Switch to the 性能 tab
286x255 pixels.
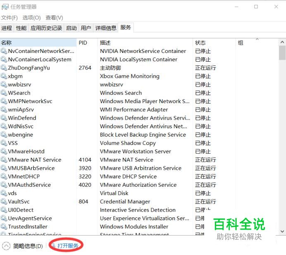pos(21,28)
